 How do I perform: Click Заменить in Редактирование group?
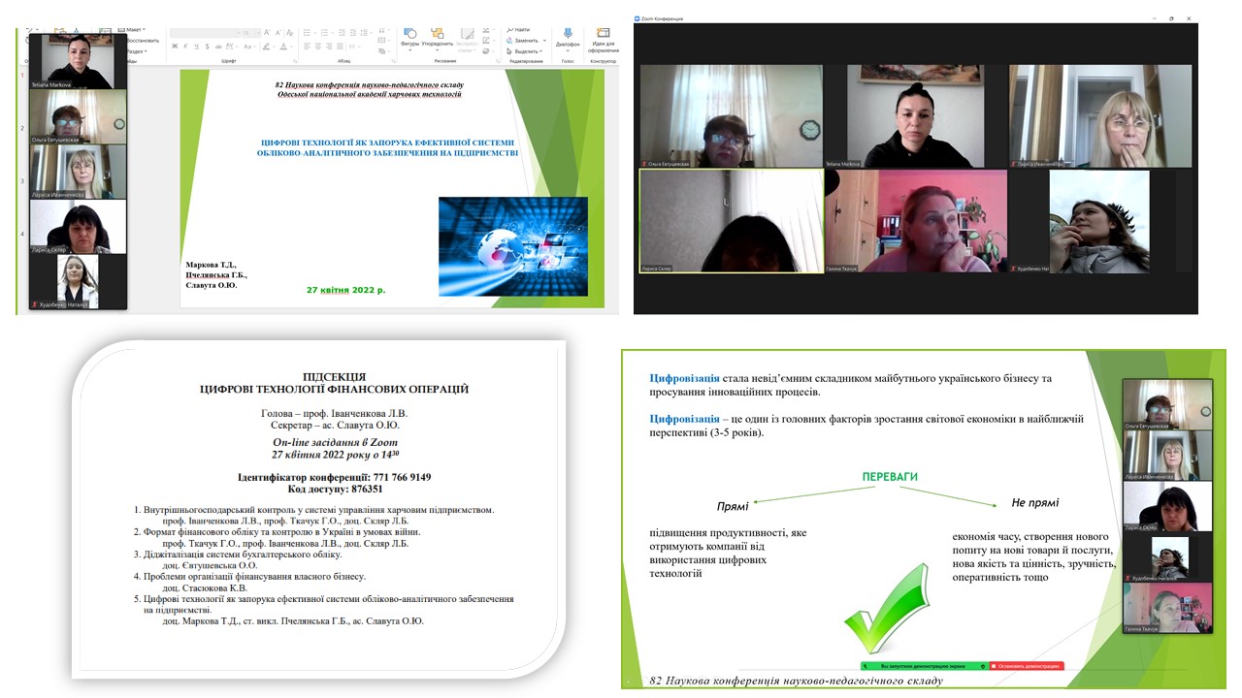point(525,41)
